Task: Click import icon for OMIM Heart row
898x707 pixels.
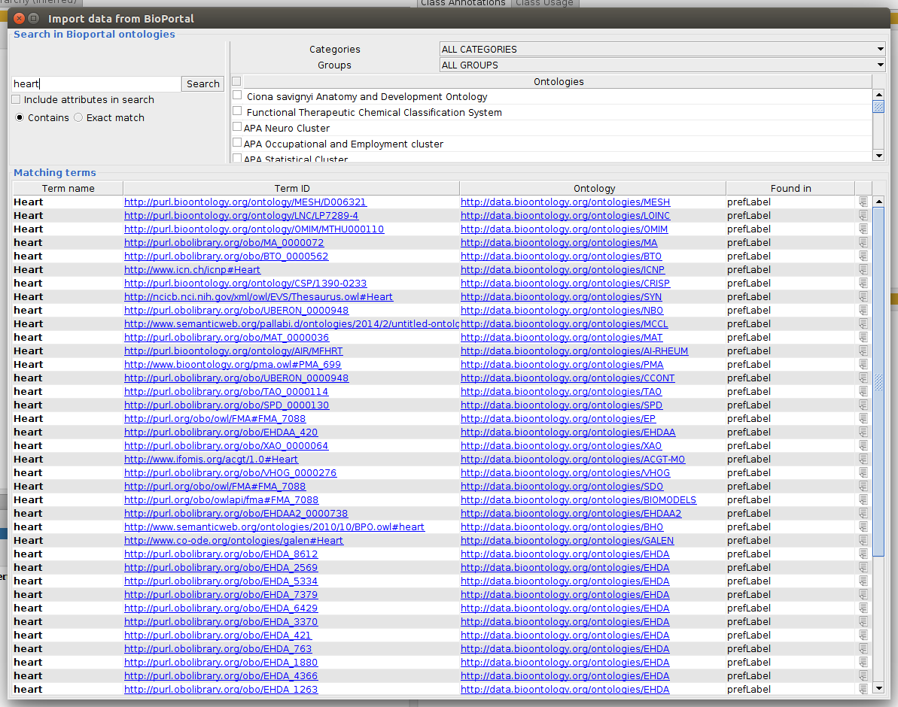Action: tap(863, 229)
